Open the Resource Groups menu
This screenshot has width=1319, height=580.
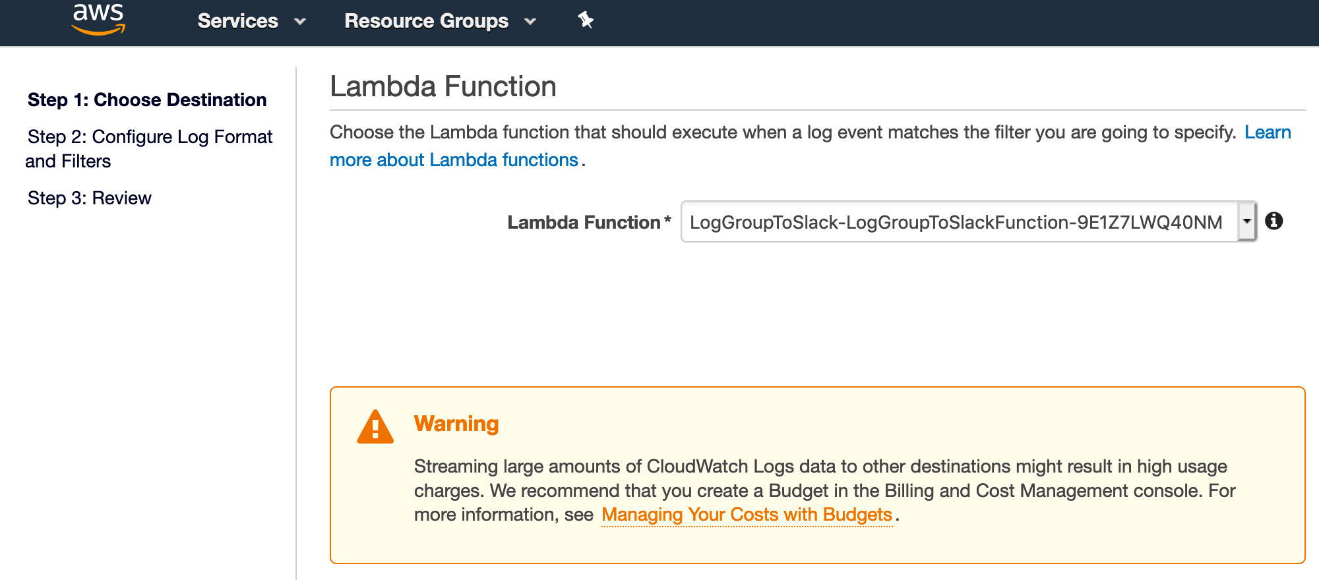click(x=426, y=21)
